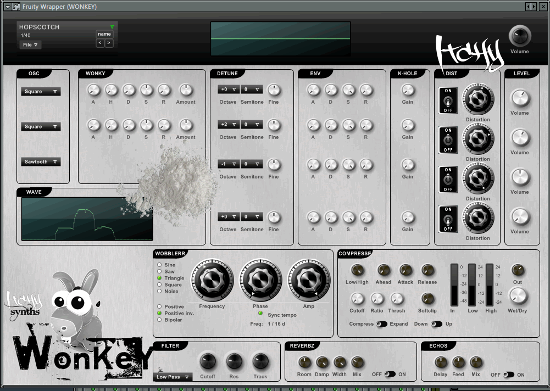
Task: Open the Fruity Wrapper plugin options arrow
Action: [7, 7]
